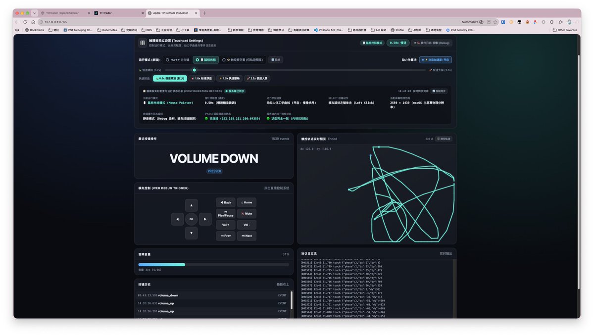Click the round OK button in D-pad

191,219
